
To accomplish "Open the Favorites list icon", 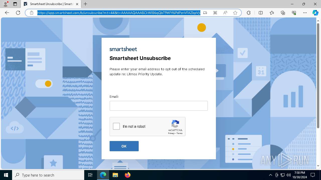I will click(x=272, y=13).
